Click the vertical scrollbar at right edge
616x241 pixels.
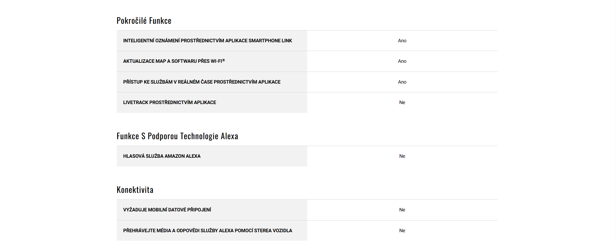click(614, 120)
